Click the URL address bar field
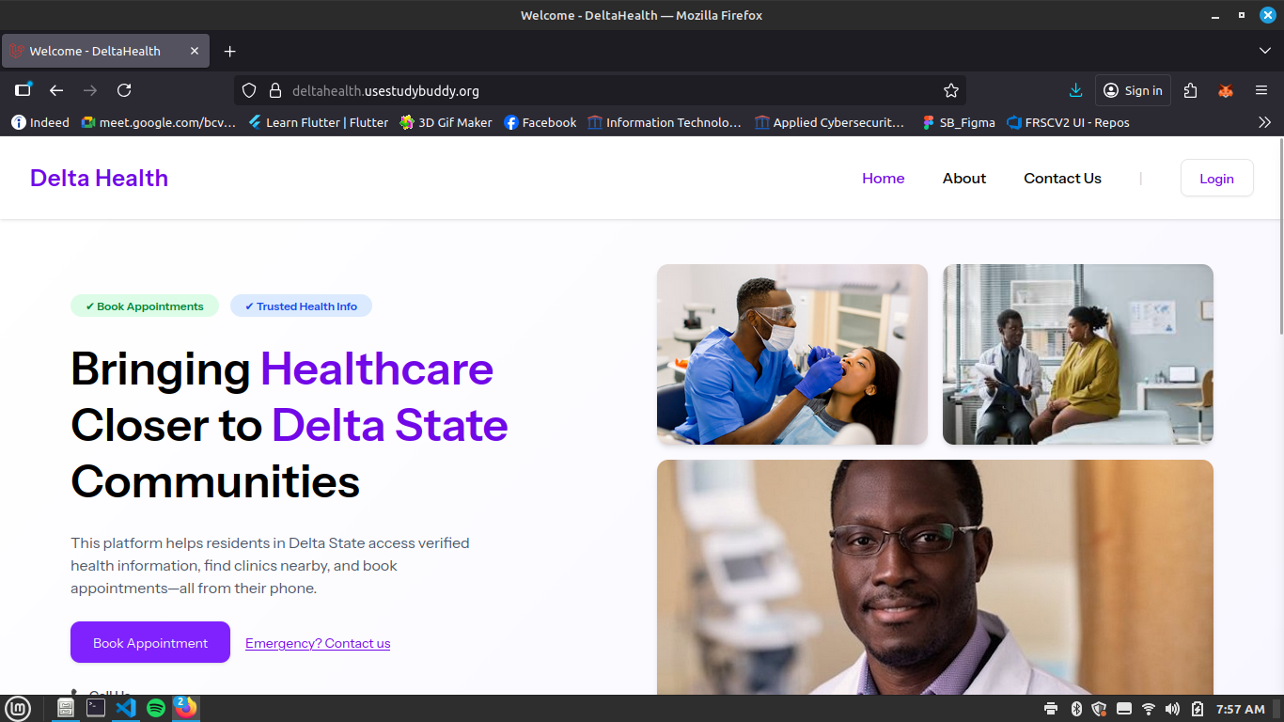Image resolution: width=1284 pixels, height=722 pixels. [x=600, y=90]
